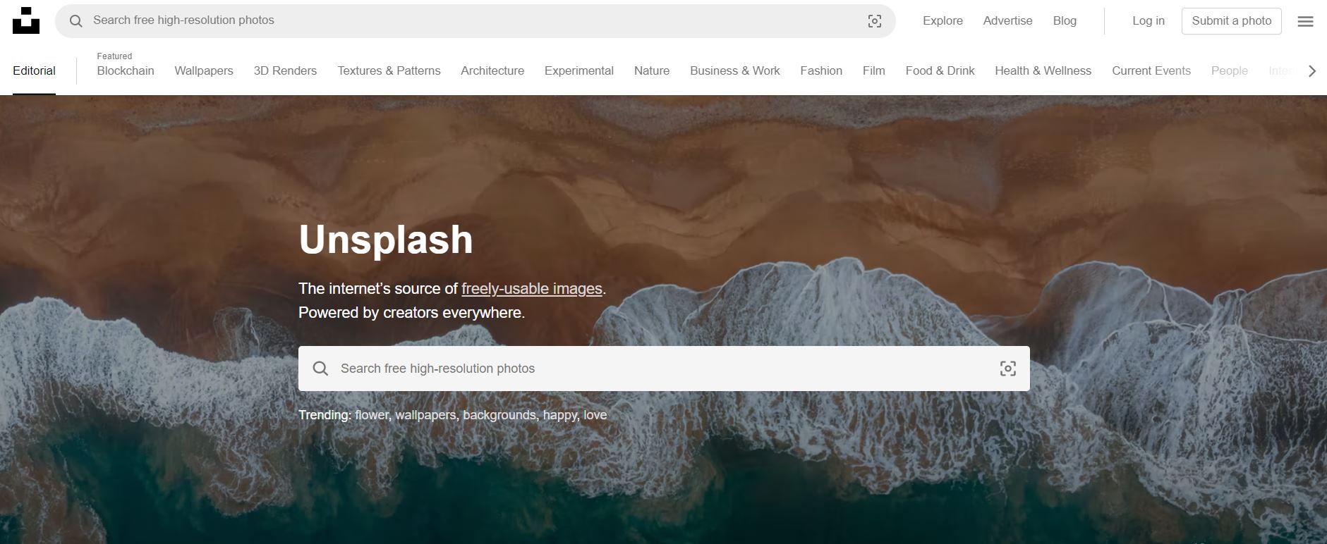Go to the Blog
This screenshot has height=544, width=1327.
point(1065,21)
